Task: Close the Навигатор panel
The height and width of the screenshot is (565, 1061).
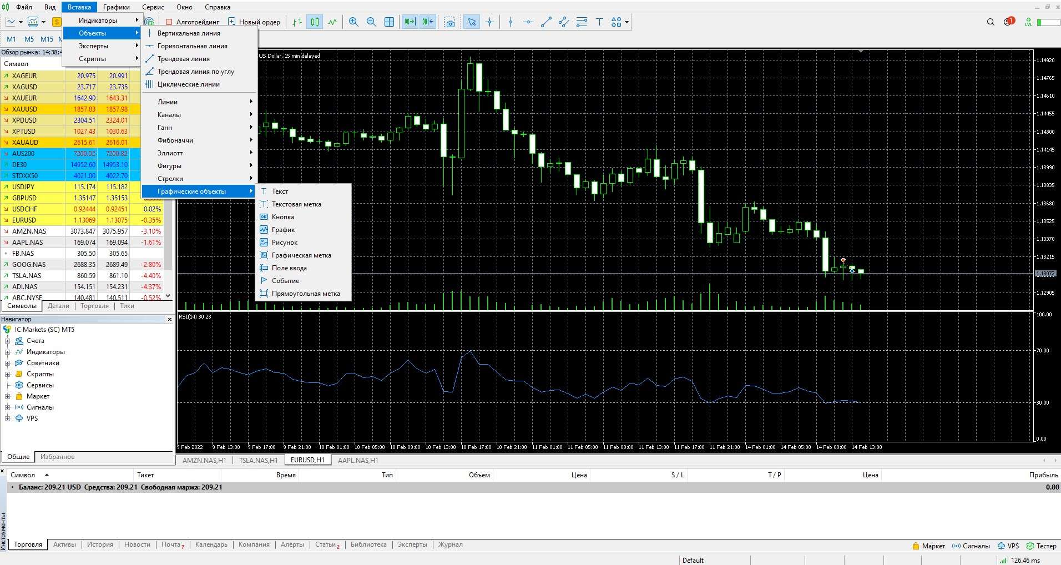Action: (x=170, y=319)
